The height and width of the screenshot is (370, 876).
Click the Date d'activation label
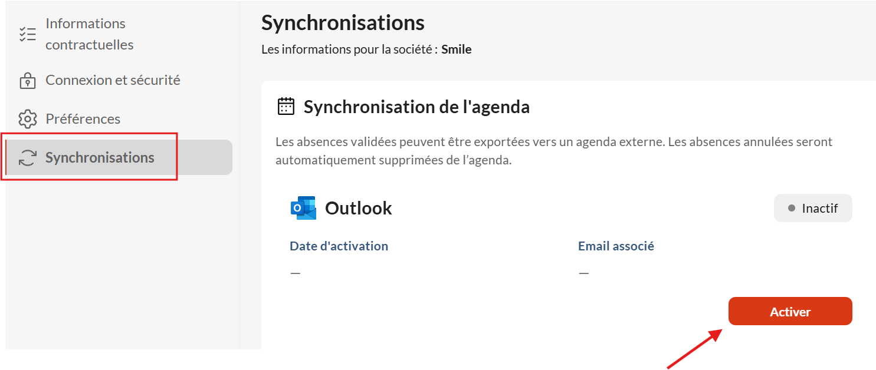coord(339,246)
